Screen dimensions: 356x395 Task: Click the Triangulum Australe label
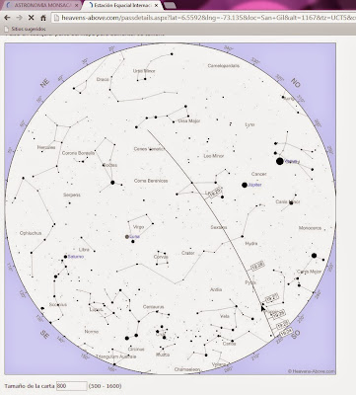click(x=116, y=356)
